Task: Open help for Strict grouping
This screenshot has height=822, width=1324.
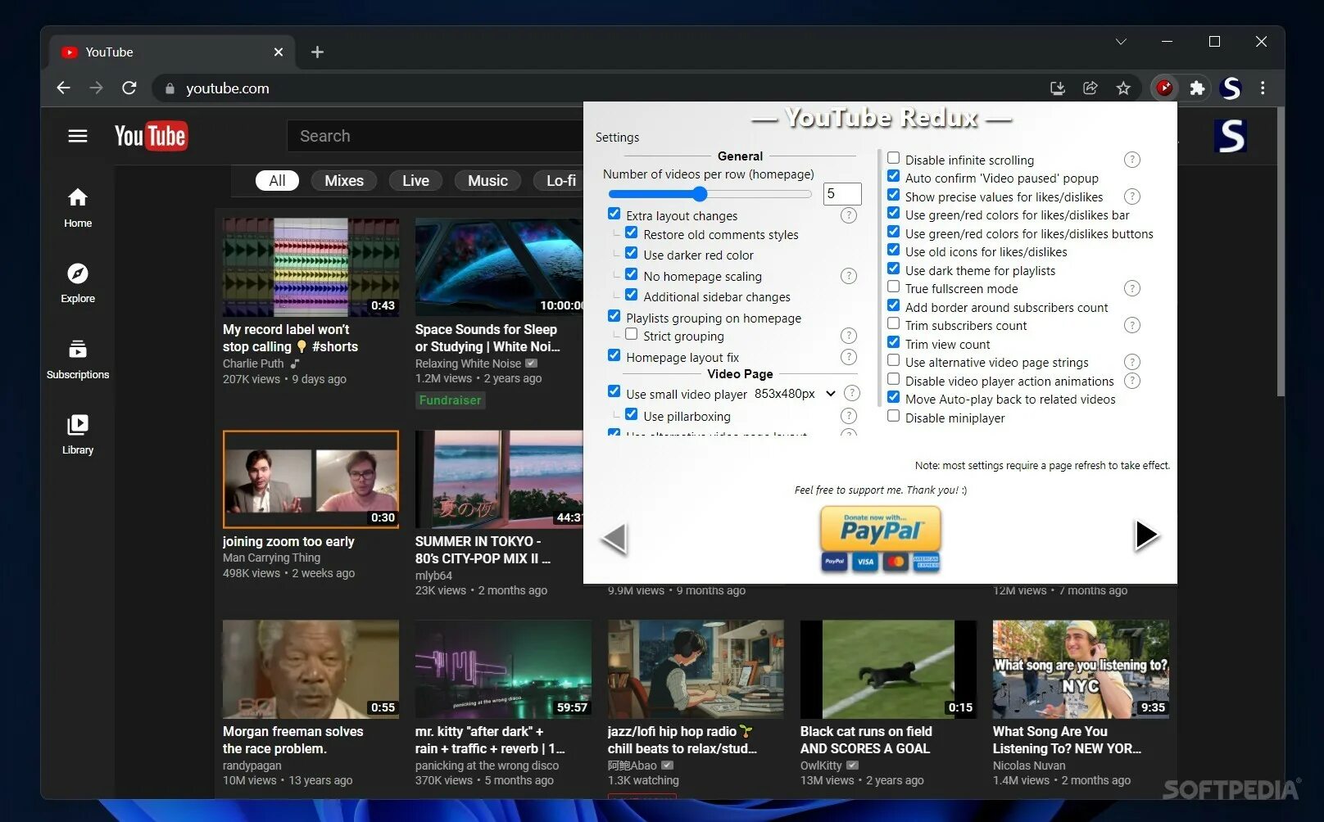Action: click(849, 336)
